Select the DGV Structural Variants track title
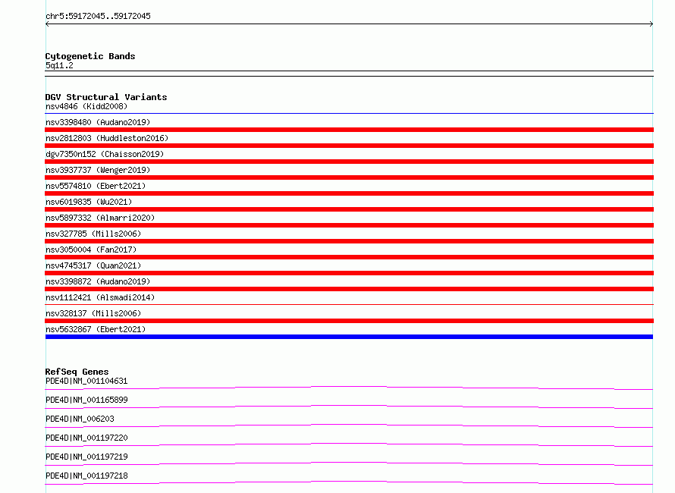This screenshot has height=493, width=675. (x=106, y=97)
